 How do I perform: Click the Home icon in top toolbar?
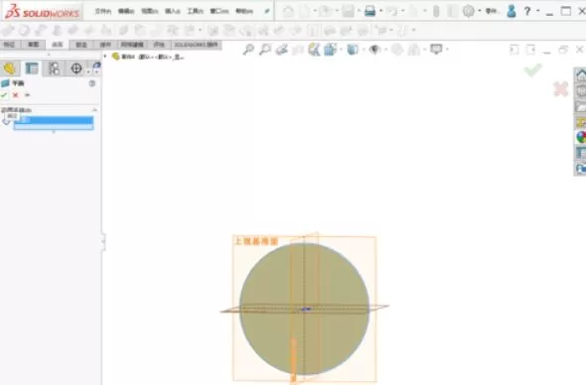click(x=288, y=11)
